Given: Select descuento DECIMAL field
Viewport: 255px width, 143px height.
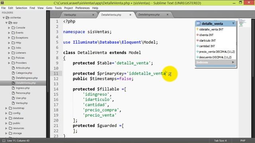Looking at the screenshot, I should point(216,57).
